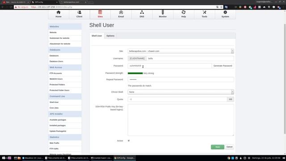
Task: Click the browser address bar
Action: tap(117, 7)
